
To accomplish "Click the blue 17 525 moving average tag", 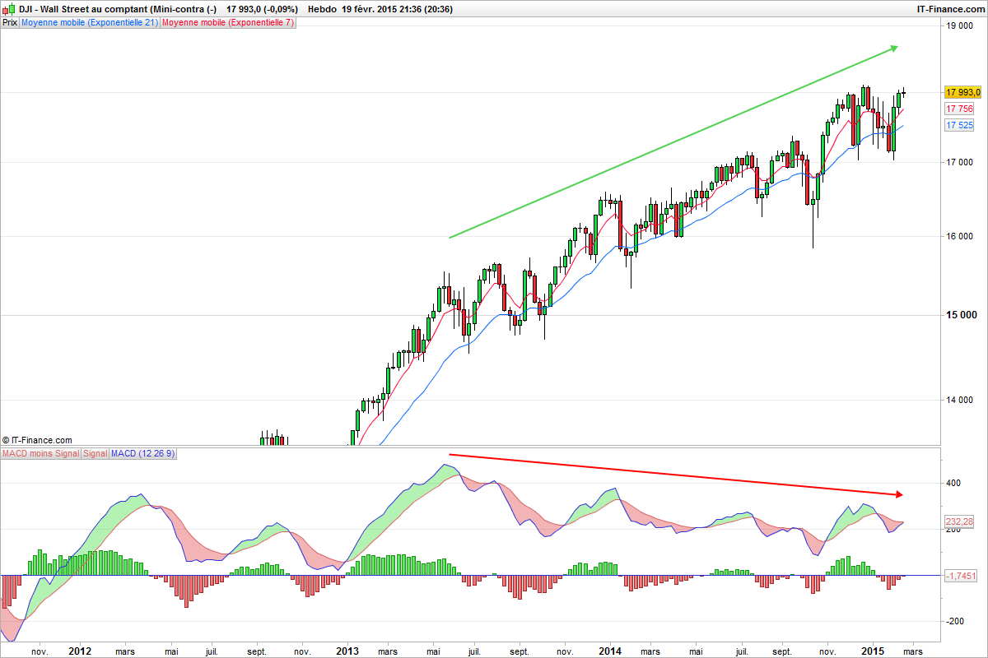I will tap(959, 125).
